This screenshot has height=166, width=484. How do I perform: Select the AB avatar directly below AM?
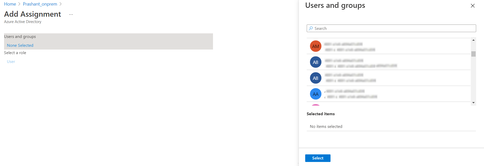tap(316, 62)
